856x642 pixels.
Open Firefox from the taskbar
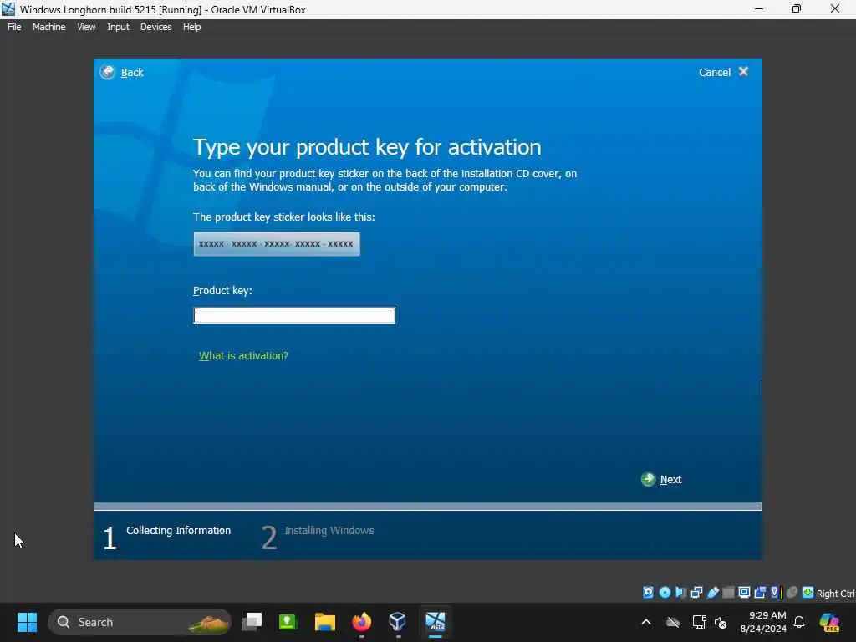[361, 622]
